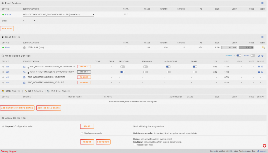The width and height of the screenshot is (268, 153).
Task: Check the Maintenance mode checkbox
Action: pos(82,133)
